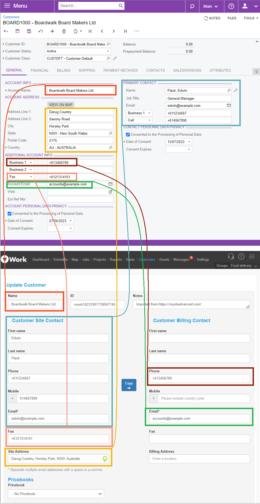Open the Tools dropdown menu
The image size is (260, 504).
tap(251, 18)
